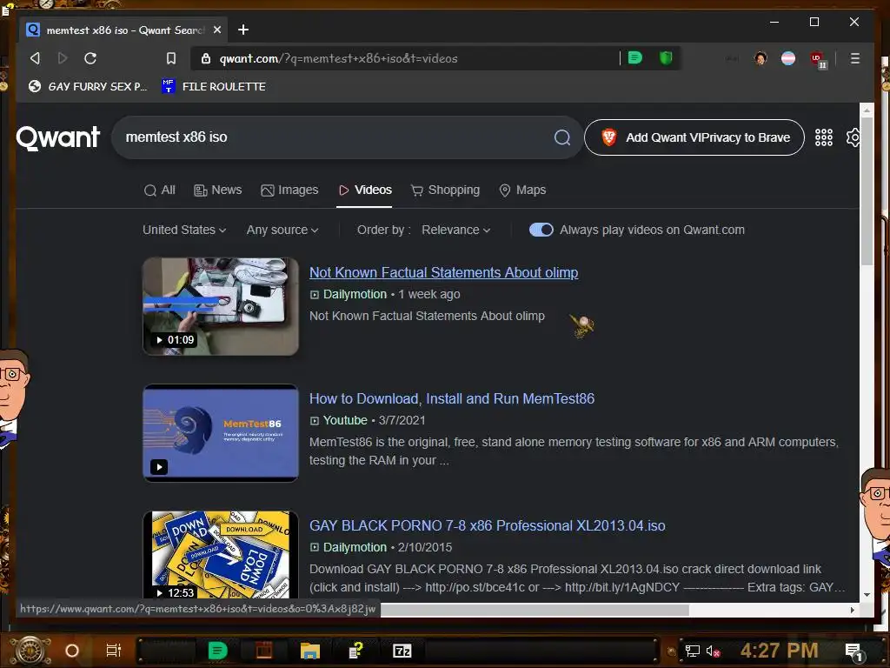Open the green speech-bubble extension in address bar
Screen dimensions: 890x668
click(635, 58)
